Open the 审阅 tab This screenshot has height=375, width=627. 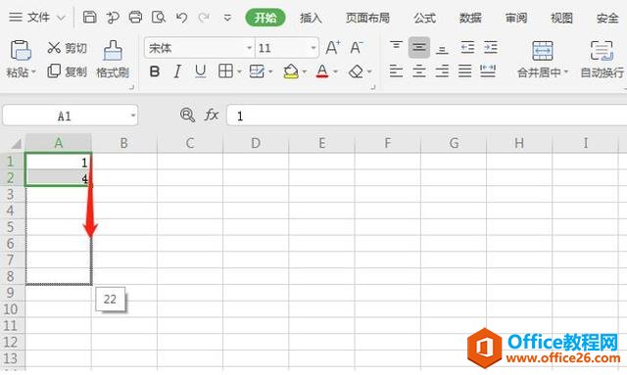516,18
